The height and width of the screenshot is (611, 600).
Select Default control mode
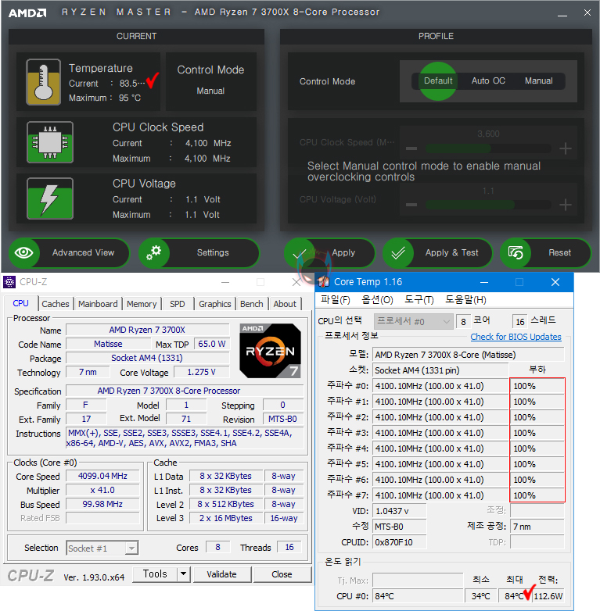click(438, 81)
